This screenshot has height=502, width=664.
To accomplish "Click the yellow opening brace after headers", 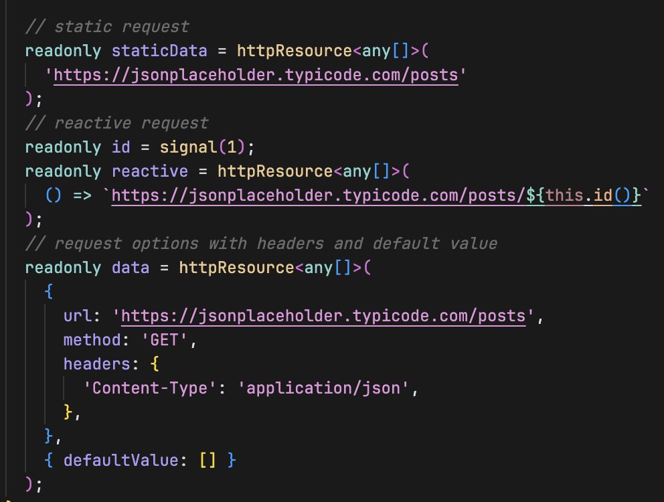I will tap(155, 364).
